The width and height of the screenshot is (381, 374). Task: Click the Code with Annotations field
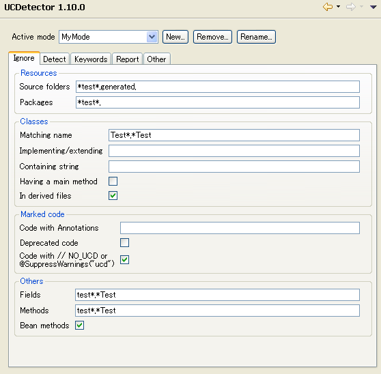pos(240,228)
